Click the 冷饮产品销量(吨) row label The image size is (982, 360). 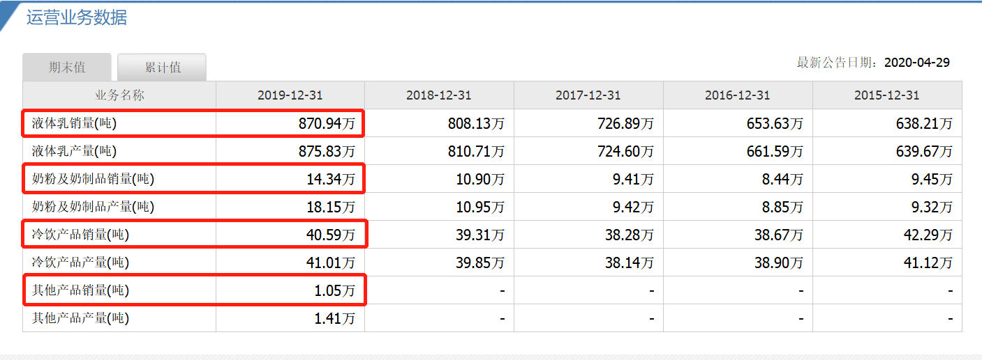click(x=80, y=235)
